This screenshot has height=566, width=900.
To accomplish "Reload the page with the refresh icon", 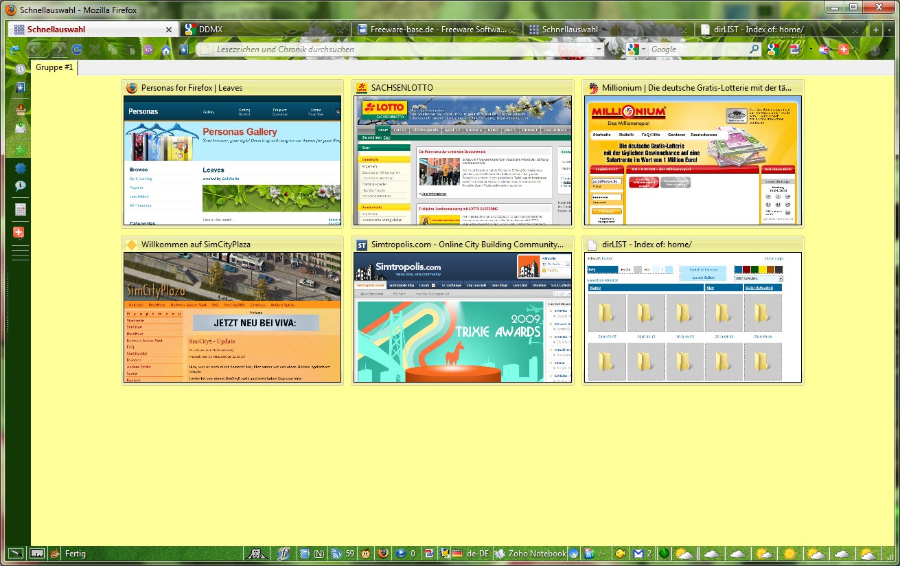I will click(x=77, y=49).
